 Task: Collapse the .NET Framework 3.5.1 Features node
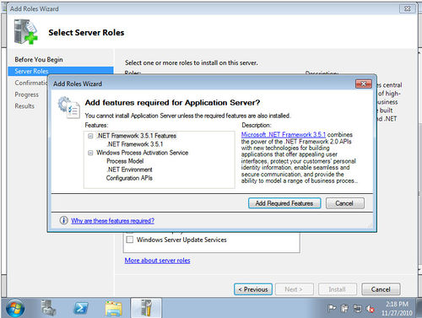[x=90, y=136]
